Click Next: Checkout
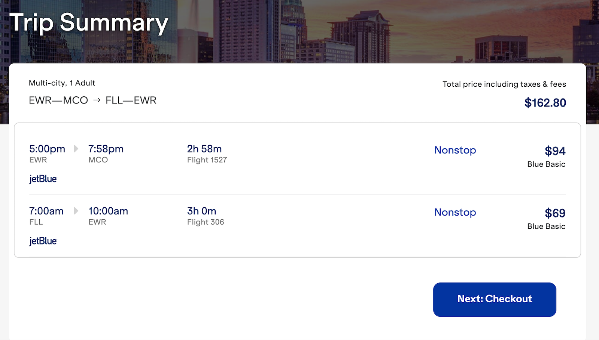Screen dimensions: 599x340 click(495, 299)
